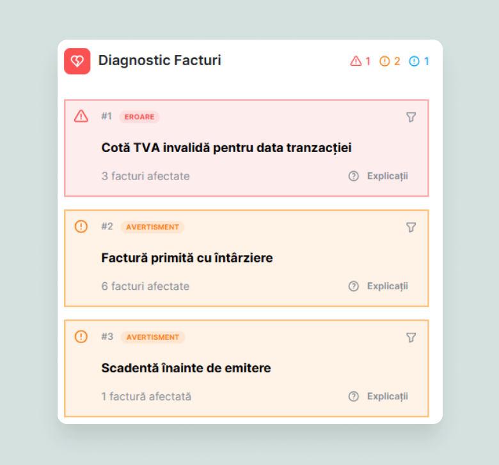
Task: Click the orange alert icon on issue #3
Action: pos(81,337)
